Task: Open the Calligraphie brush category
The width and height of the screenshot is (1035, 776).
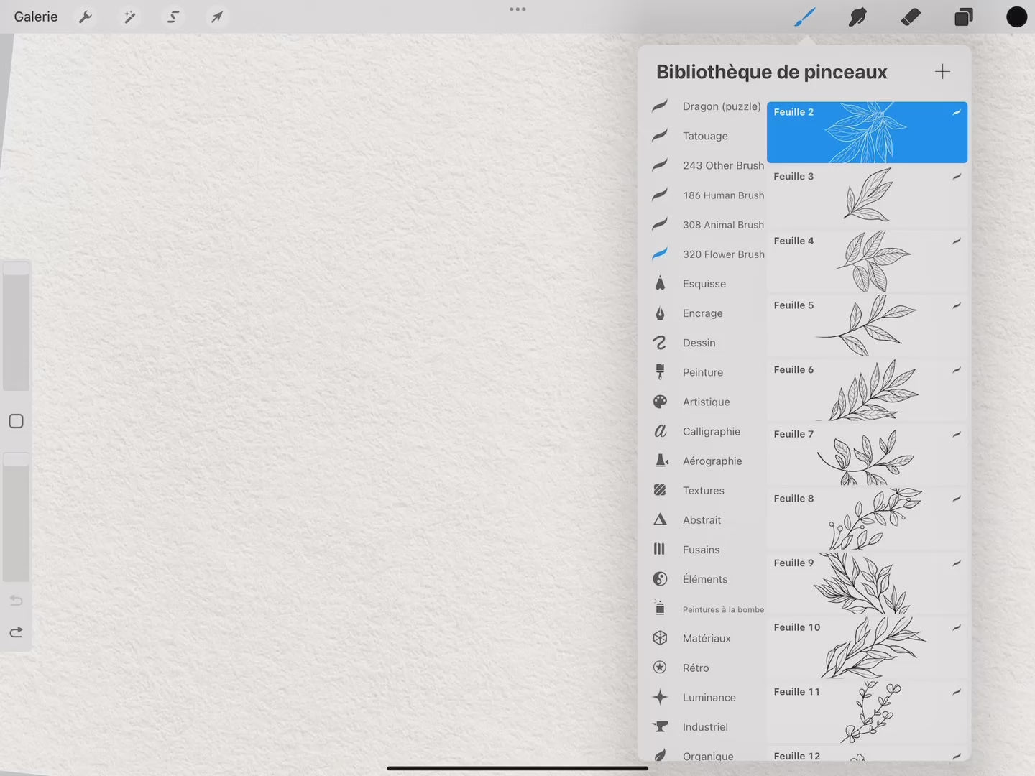Action: click(x=711, y=431)
